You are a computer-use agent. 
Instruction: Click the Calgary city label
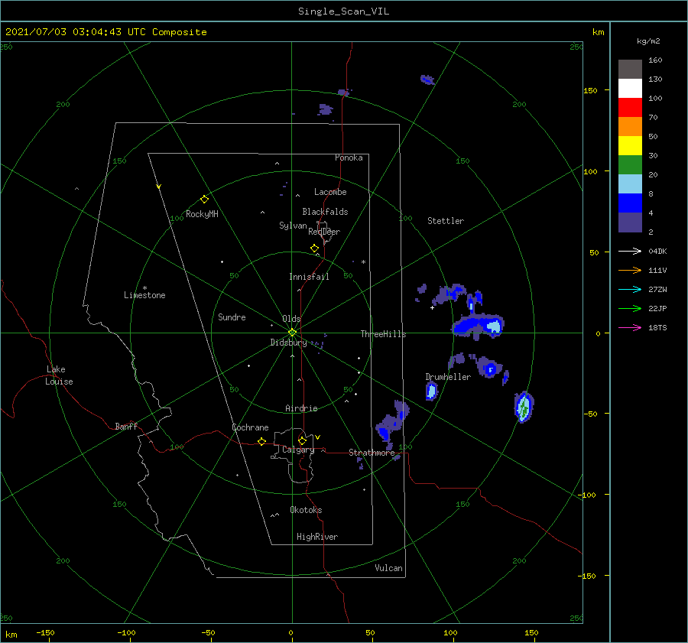coord(298,450)
